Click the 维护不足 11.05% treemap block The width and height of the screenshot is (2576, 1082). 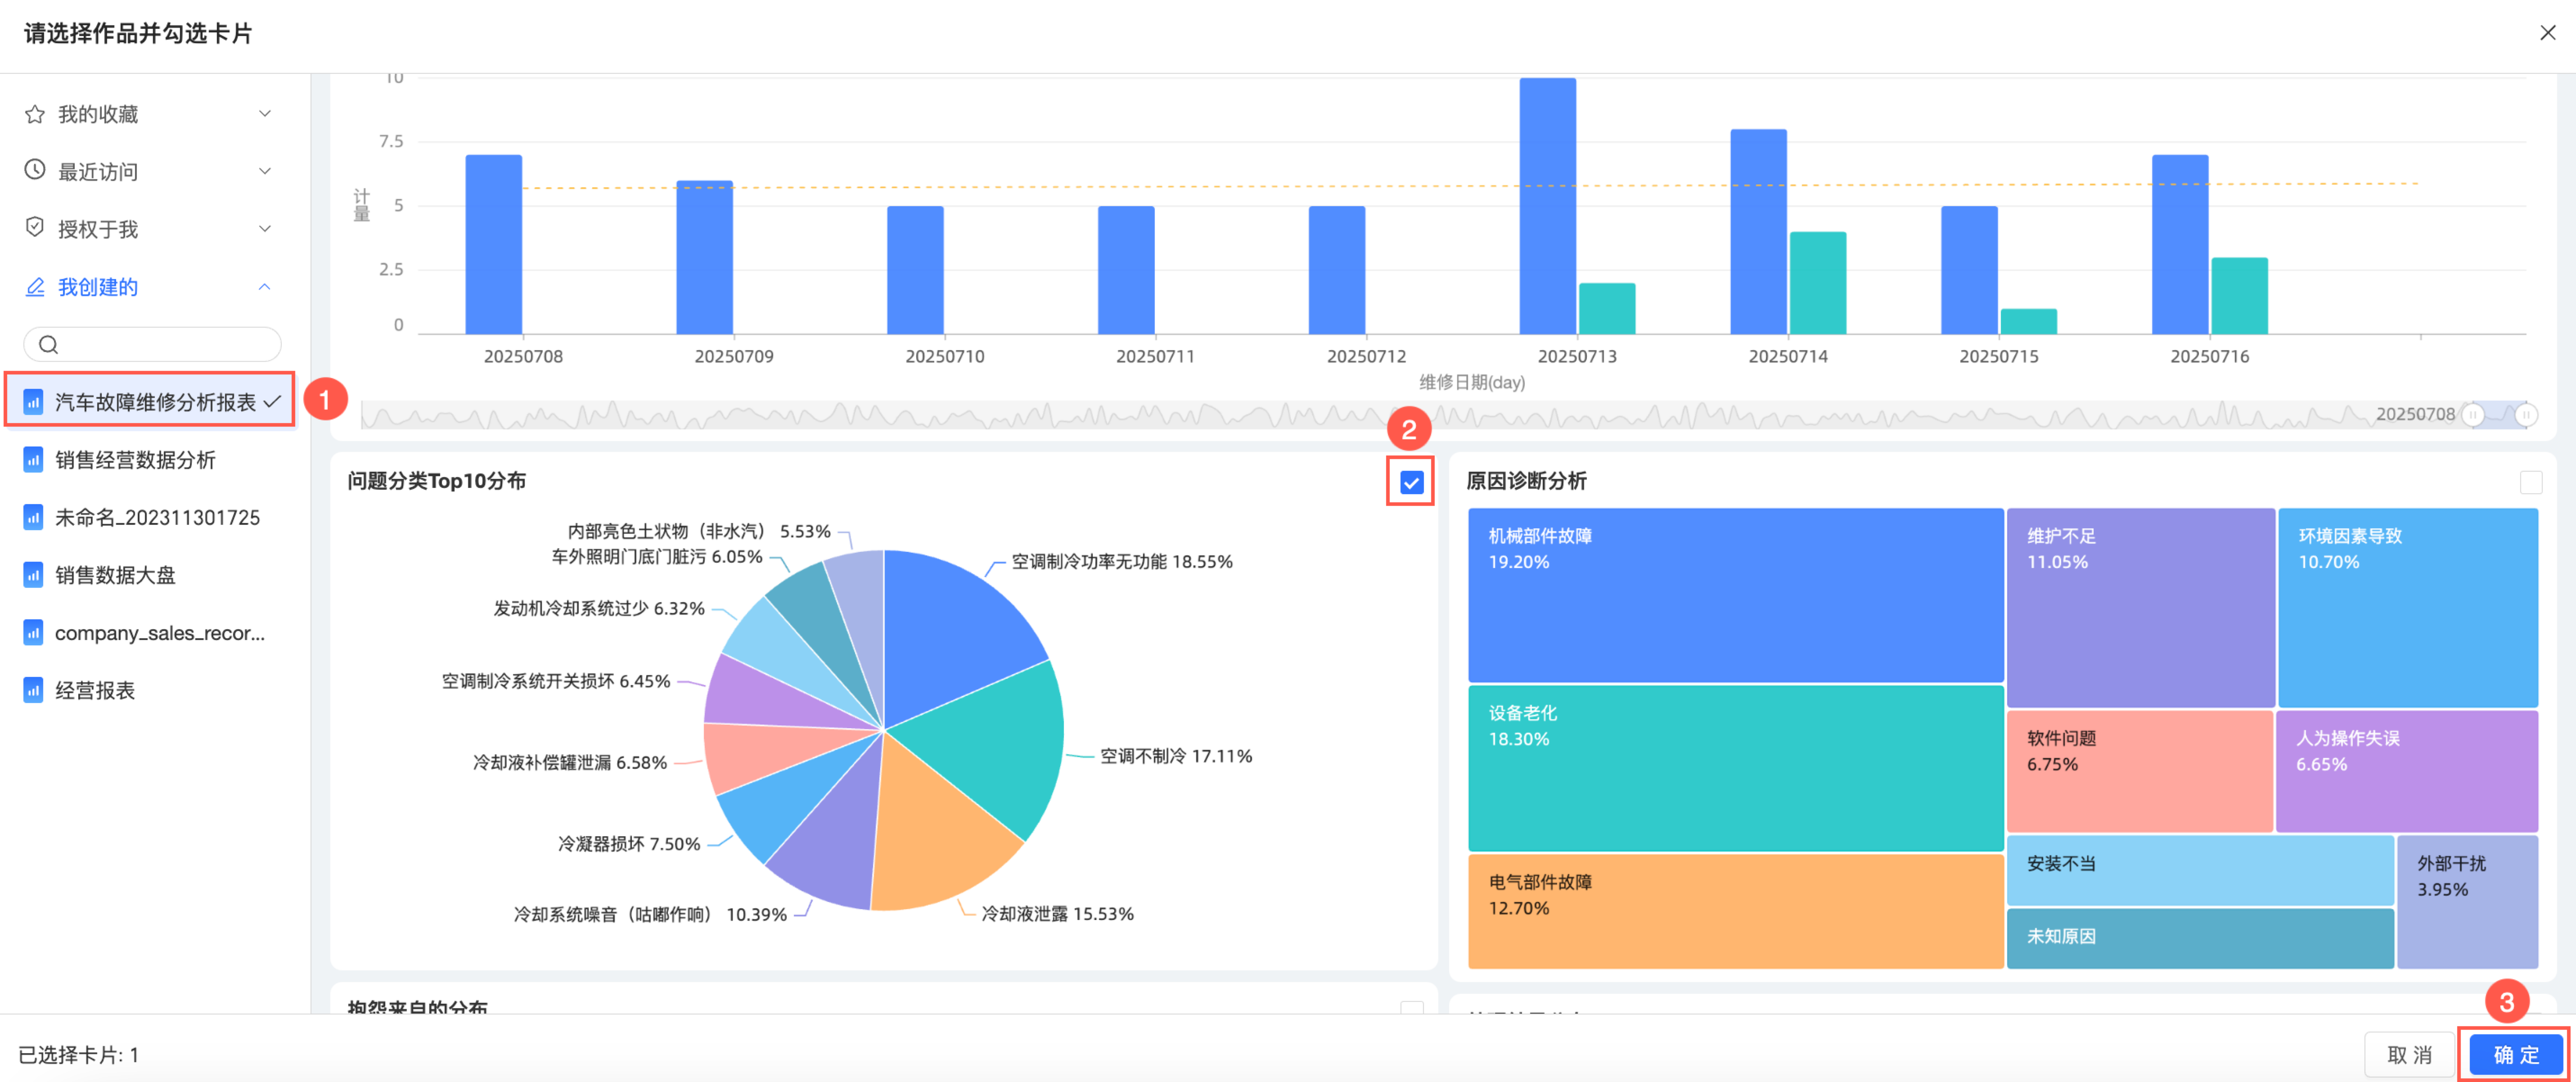pyautogui.click(x=2140, y=608)
